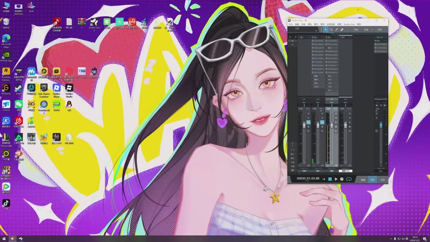The width and height of the screenshot is (430, 242).
Task: Toggle the blue monitor button on channel 2
Action: coord(322,123)
